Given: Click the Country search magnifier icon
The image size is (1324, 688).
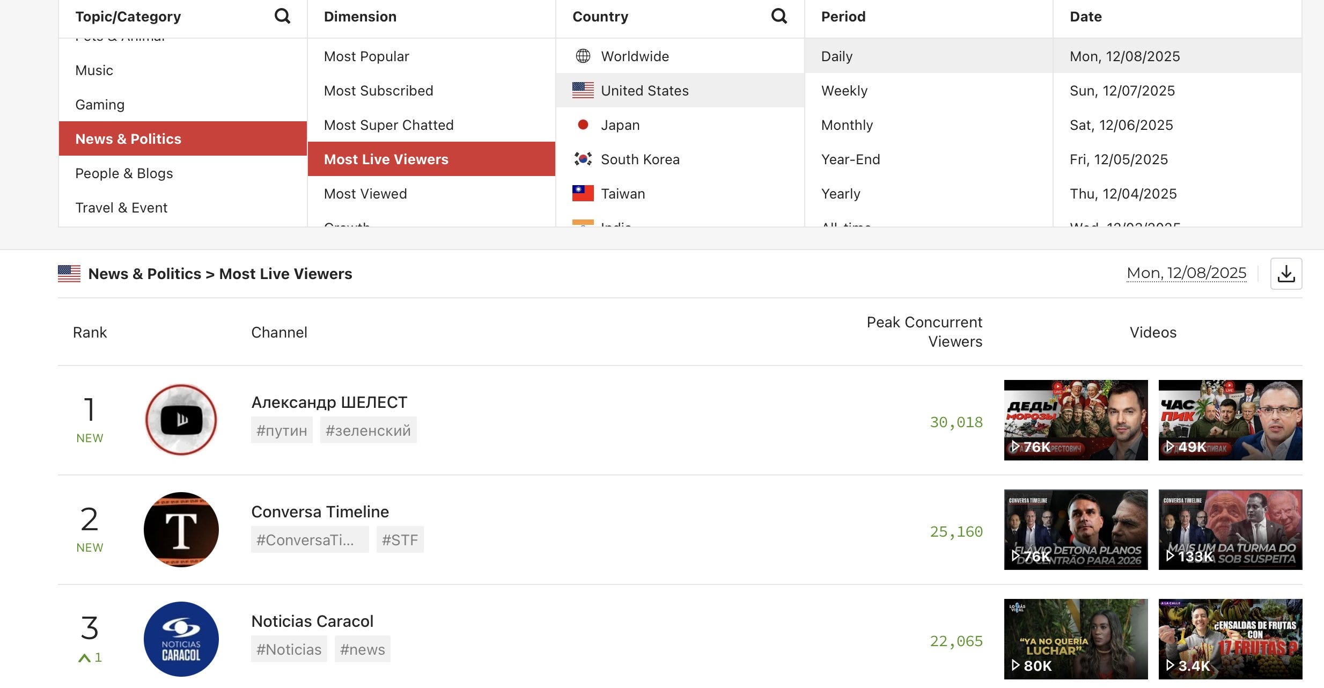Looking at the screenshot, I should tap(779, 16).
